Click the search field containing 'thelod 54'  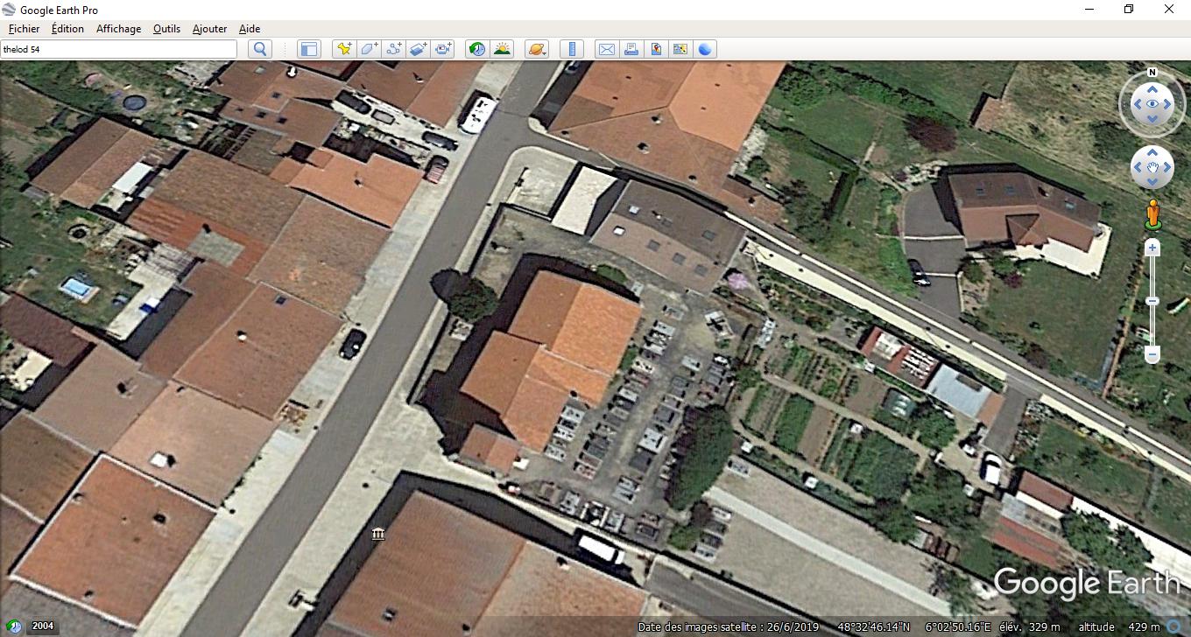click(118, 49)
